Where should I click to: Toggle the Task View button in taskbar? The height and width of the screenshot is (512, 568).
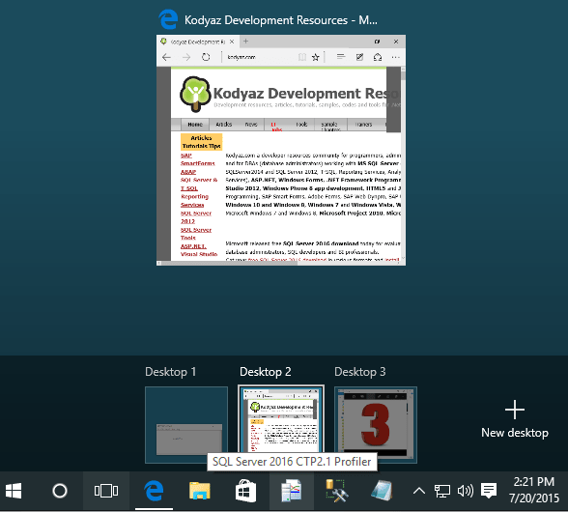pyautogui.click(x=106, y=491)
